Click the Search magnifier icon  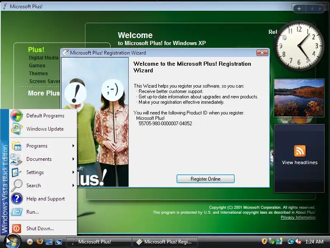click(x=16, y=185)
